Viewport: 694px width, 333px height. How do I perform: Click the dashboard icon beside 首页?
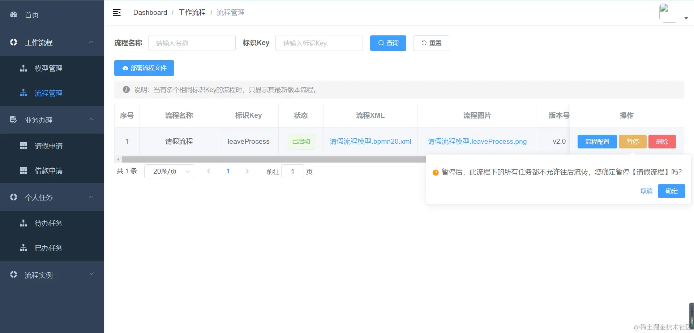point(14,15)
